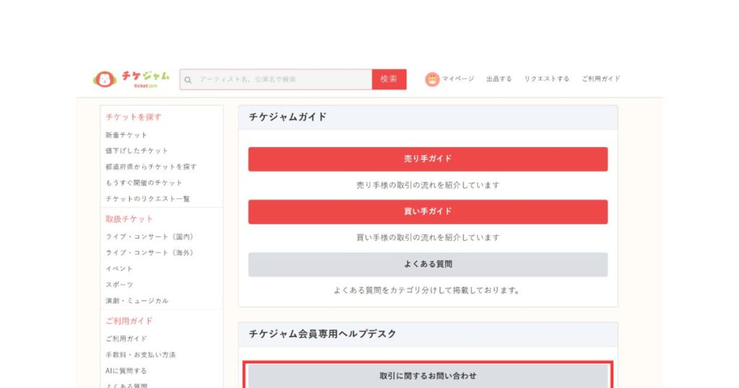The height and width of the screenshot is (388, 739).
Task: Click よくある質問をカテゴリ分けして掲載しております text
Action: pos(427,291)
